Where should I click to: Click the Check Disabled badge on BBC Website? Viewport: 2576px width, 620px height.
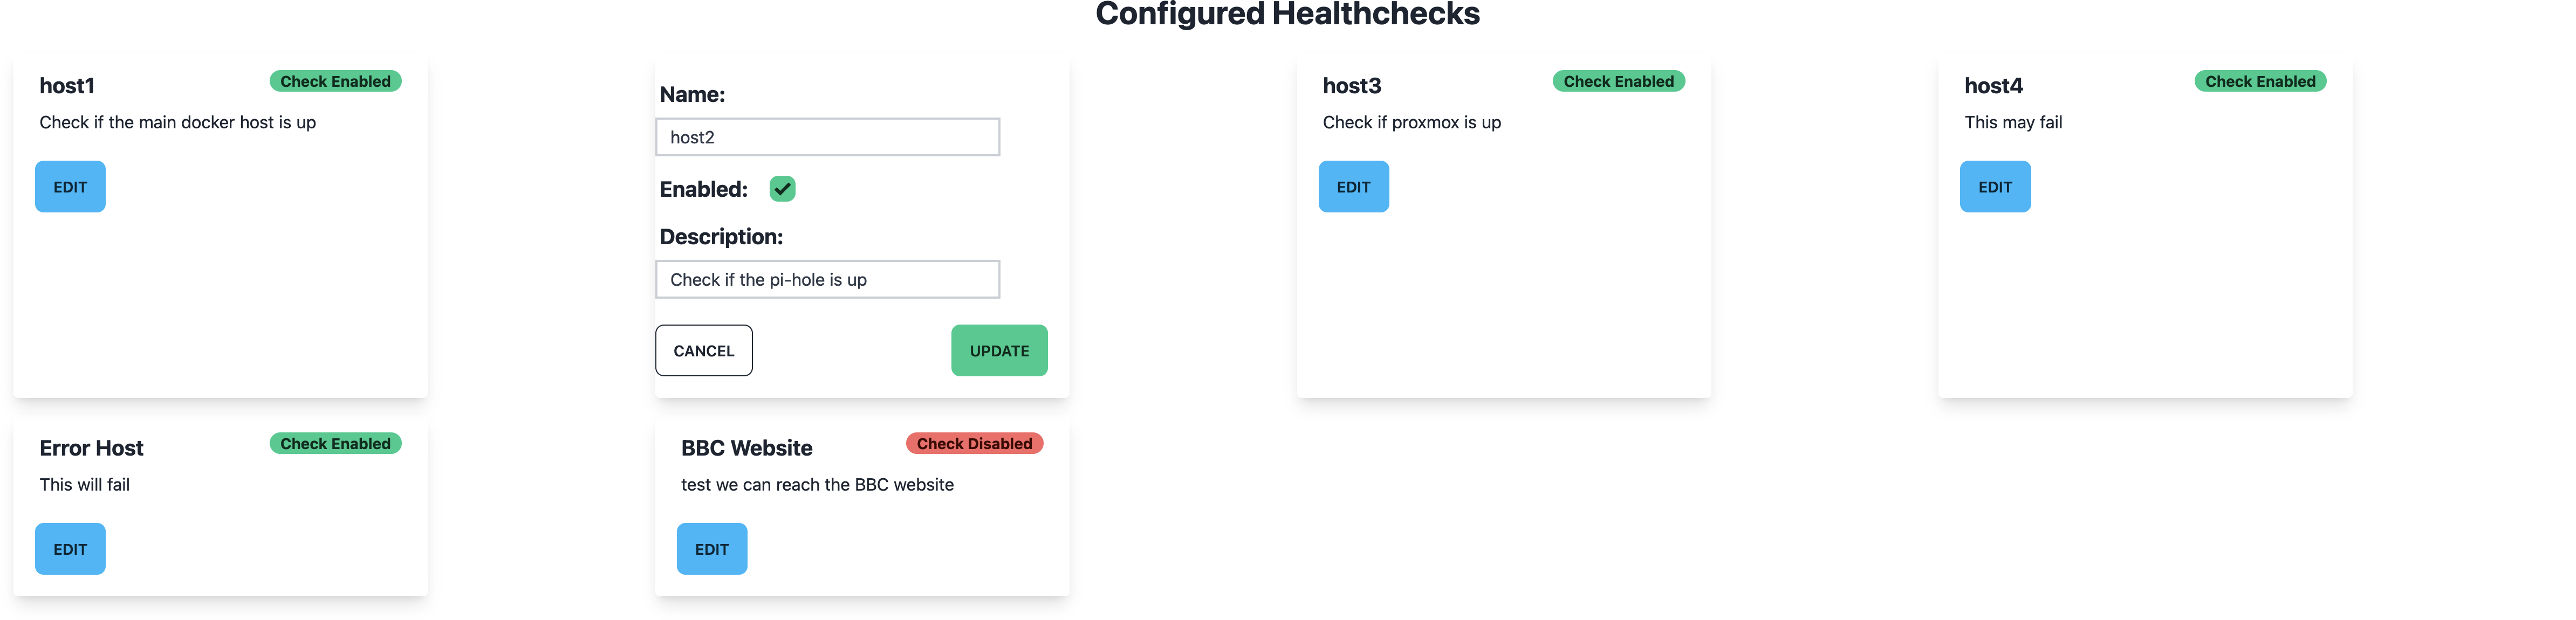pyautogui.click(x=974, y=443)
